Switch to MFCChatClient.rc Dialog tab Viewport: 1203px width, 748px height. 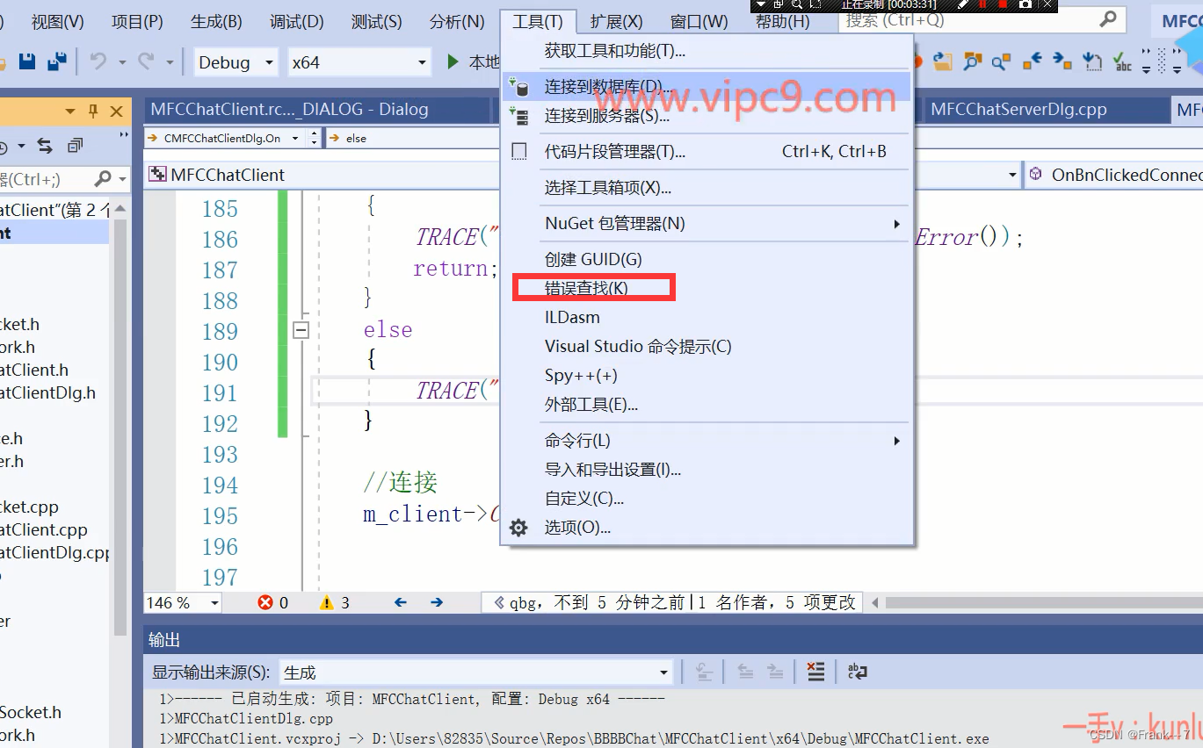click(316, 110)
